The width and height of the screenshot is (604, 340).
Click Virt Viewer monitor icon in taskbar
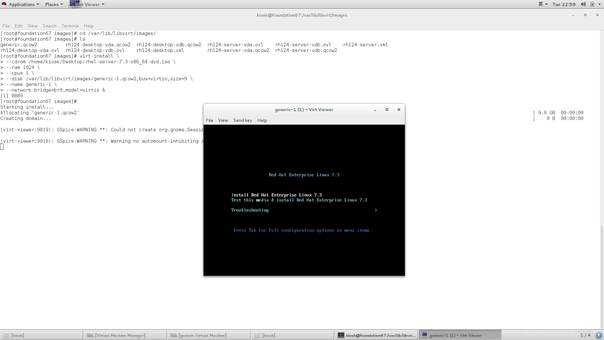click(424, 335)
